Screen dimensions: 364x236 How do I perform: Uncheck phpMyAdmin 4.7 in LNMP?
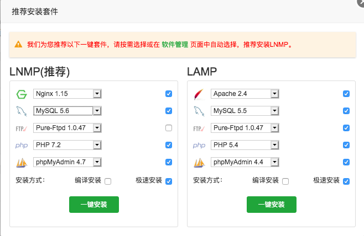[169, 162]
